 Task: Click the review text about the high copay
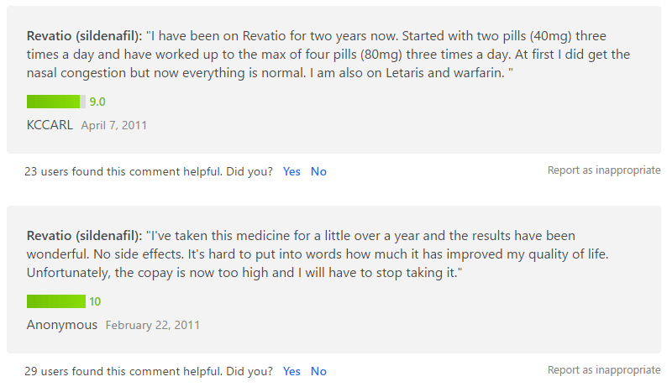(318, 254)
